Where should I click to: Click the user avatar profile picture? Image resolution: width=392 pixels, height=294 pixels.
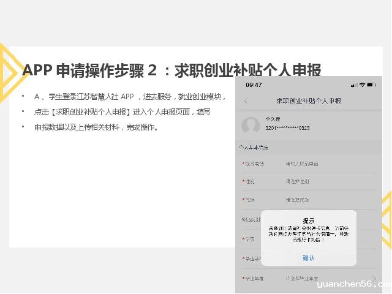tap(251, 126)
